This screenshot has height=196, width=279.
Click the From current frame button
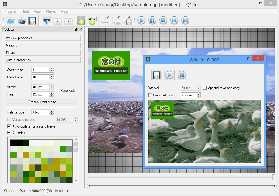click(43, 102)
